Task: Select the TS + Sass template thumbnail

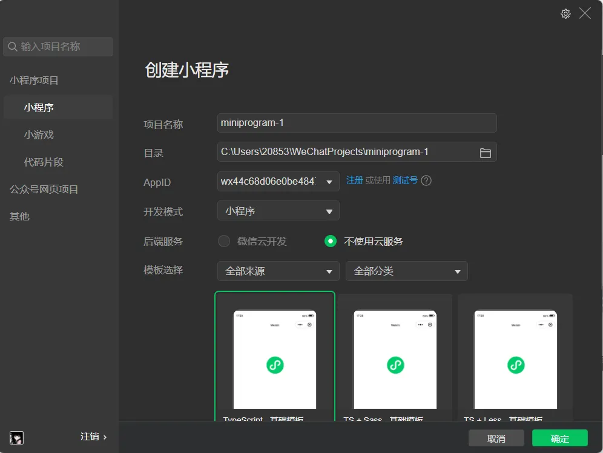Action: [395, 358]
